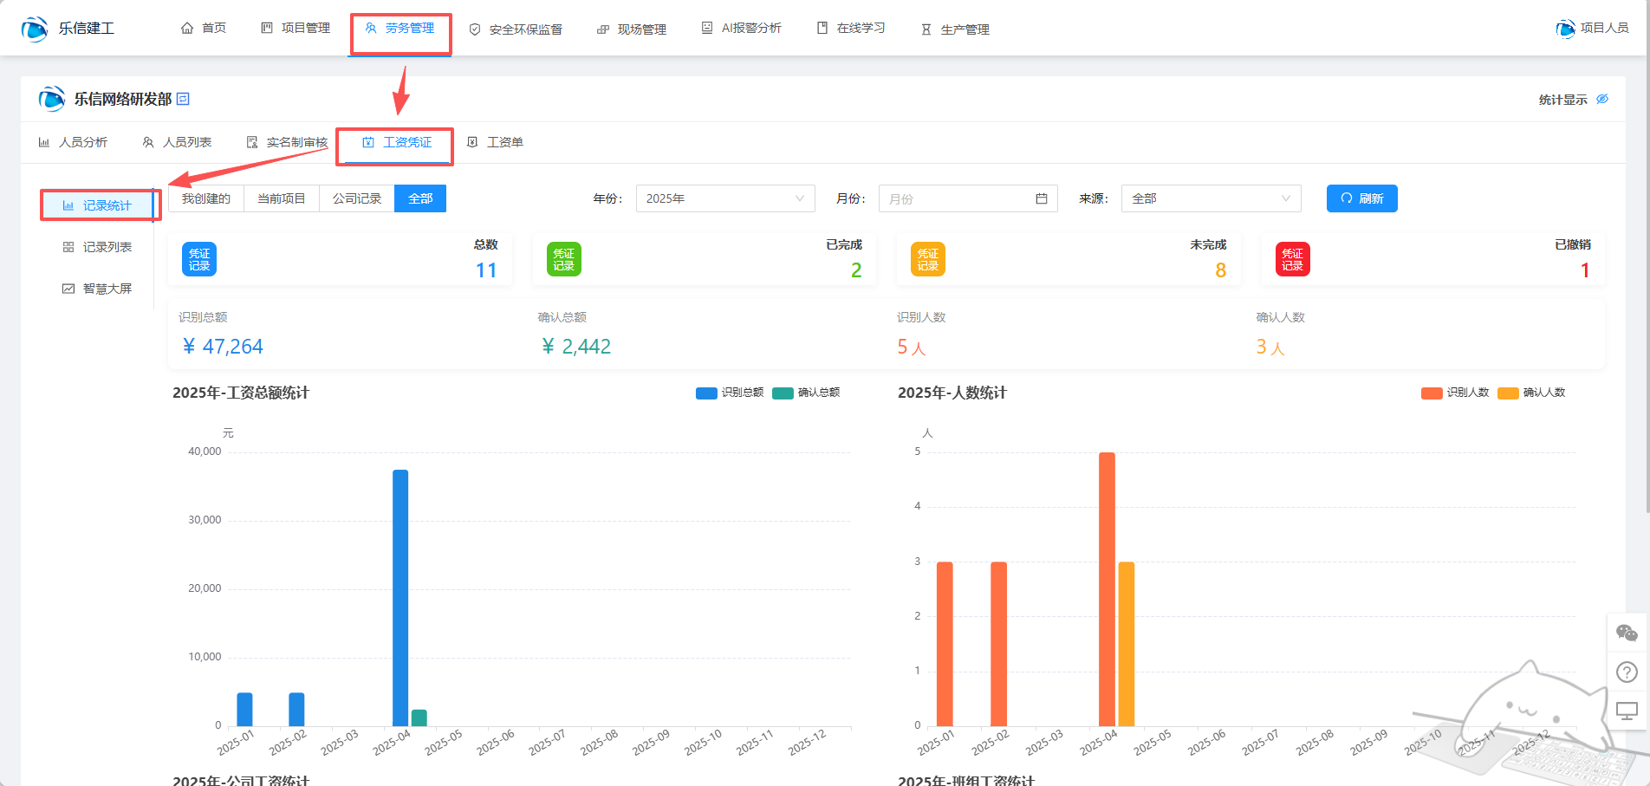Click the monitor icon in right sidebar
The width and height of the screenshot is (1650, 786).
[x=1627, y=711]
